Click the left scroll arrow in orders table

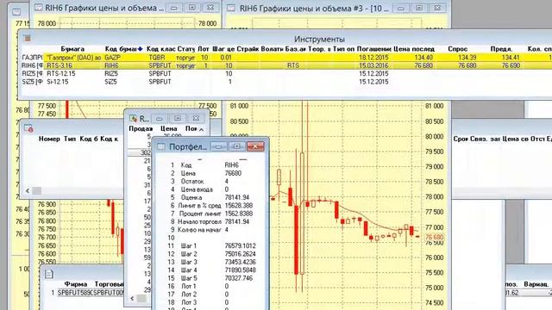click(x=28, y=191)
